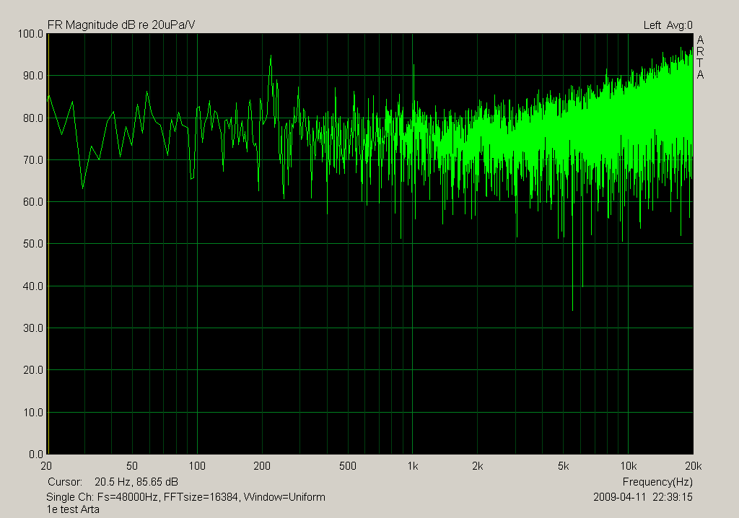
Task: Click the 0.0 y-axis value
Action: [x=36, y=455]
